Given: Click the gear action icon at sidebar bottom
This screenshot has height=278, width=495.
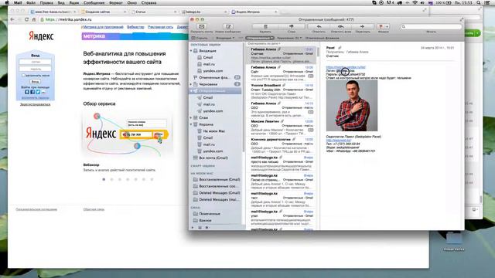Looking at the screenshot, I should pyautogui.click(x=207, y=227).
